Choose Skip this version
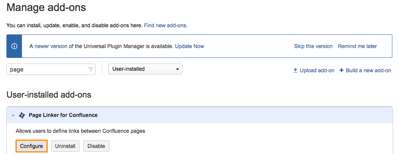The image size is (398, 154). pyautogui.click(x=313, y=46)
